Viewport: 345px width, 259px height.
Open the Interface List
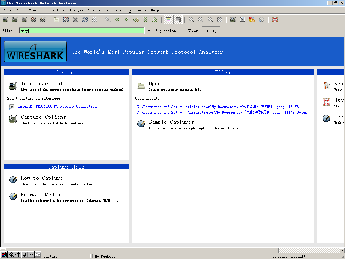pyautogui.click(x=42, y=84)
